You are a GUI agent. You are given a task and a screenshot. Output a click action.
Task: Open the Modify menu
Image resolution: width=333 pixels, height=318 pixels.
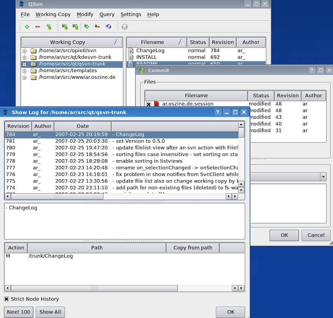(85, 14)
